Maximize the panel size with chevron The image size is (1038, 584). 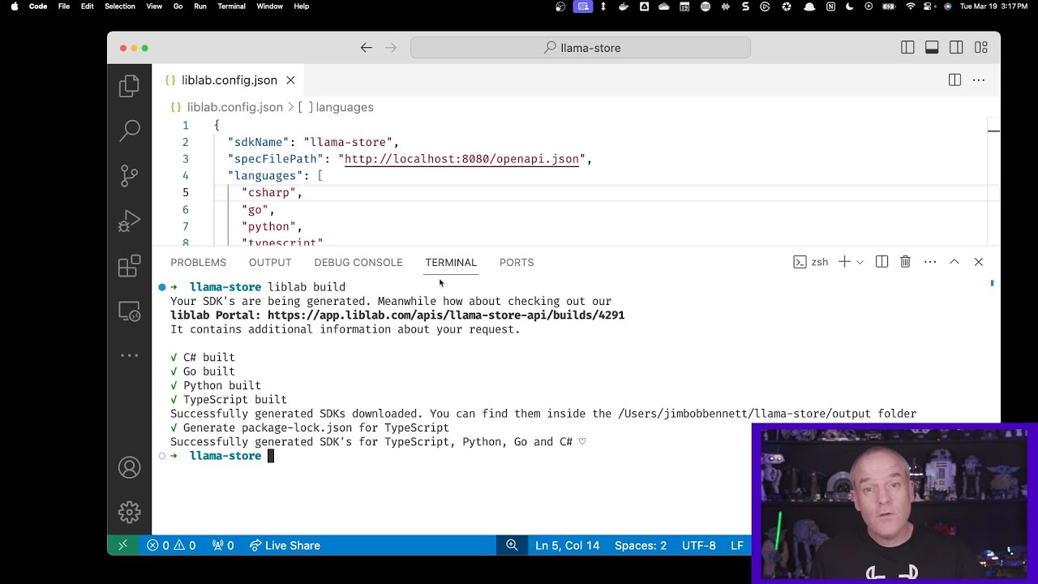954,262
